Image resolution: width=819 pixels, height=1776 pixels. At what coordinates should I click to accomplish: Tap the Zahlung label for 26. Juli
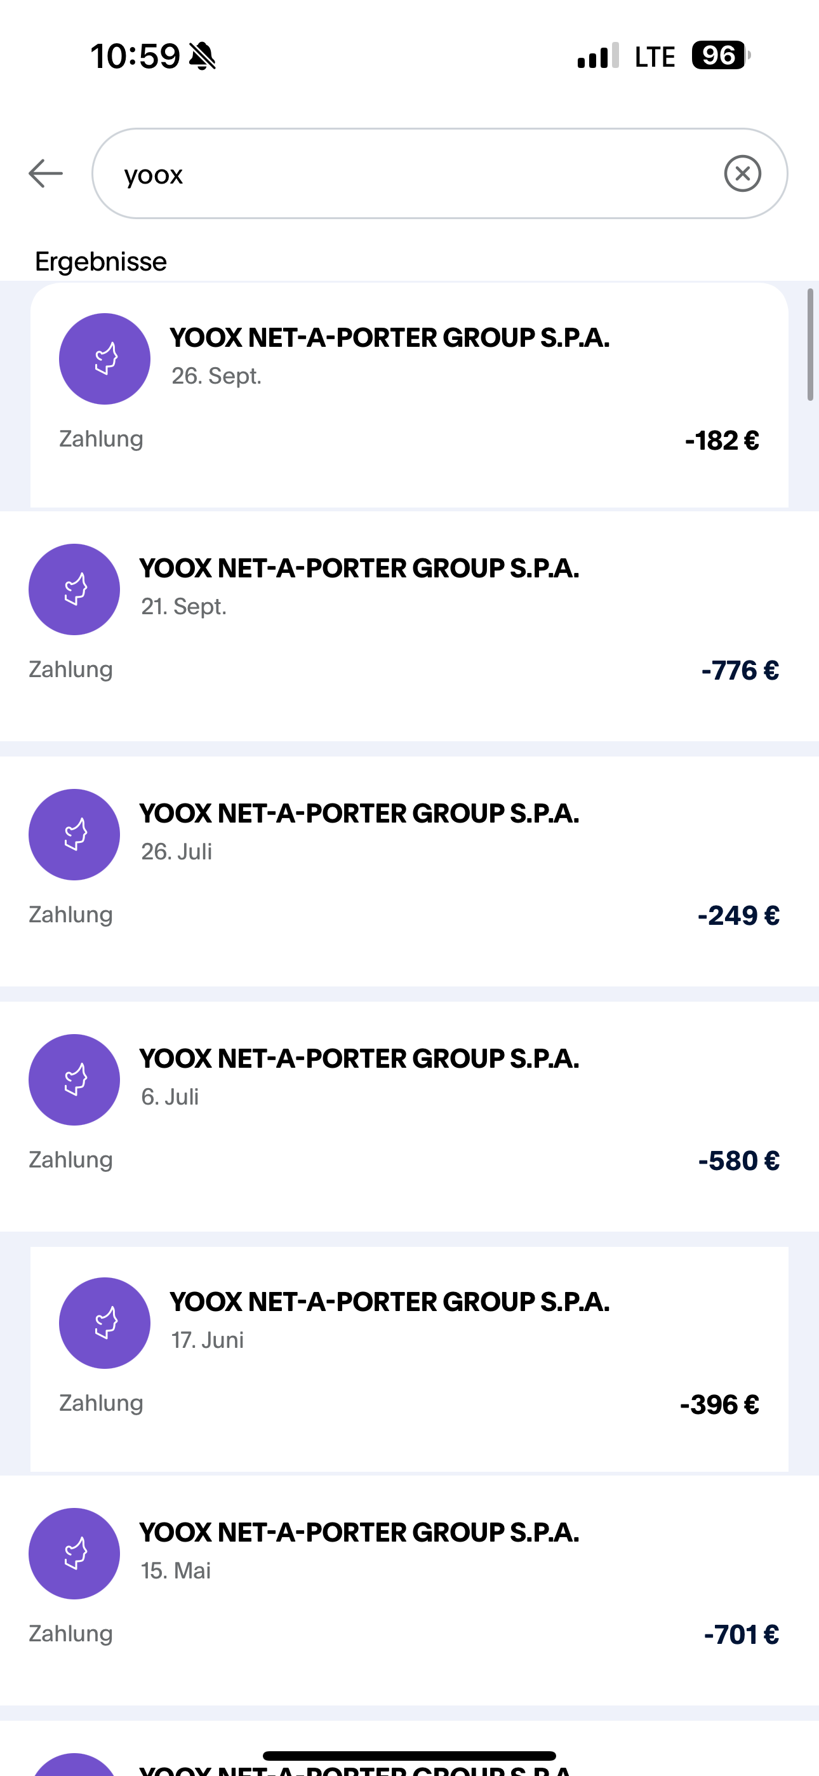[x=70, y=915]
